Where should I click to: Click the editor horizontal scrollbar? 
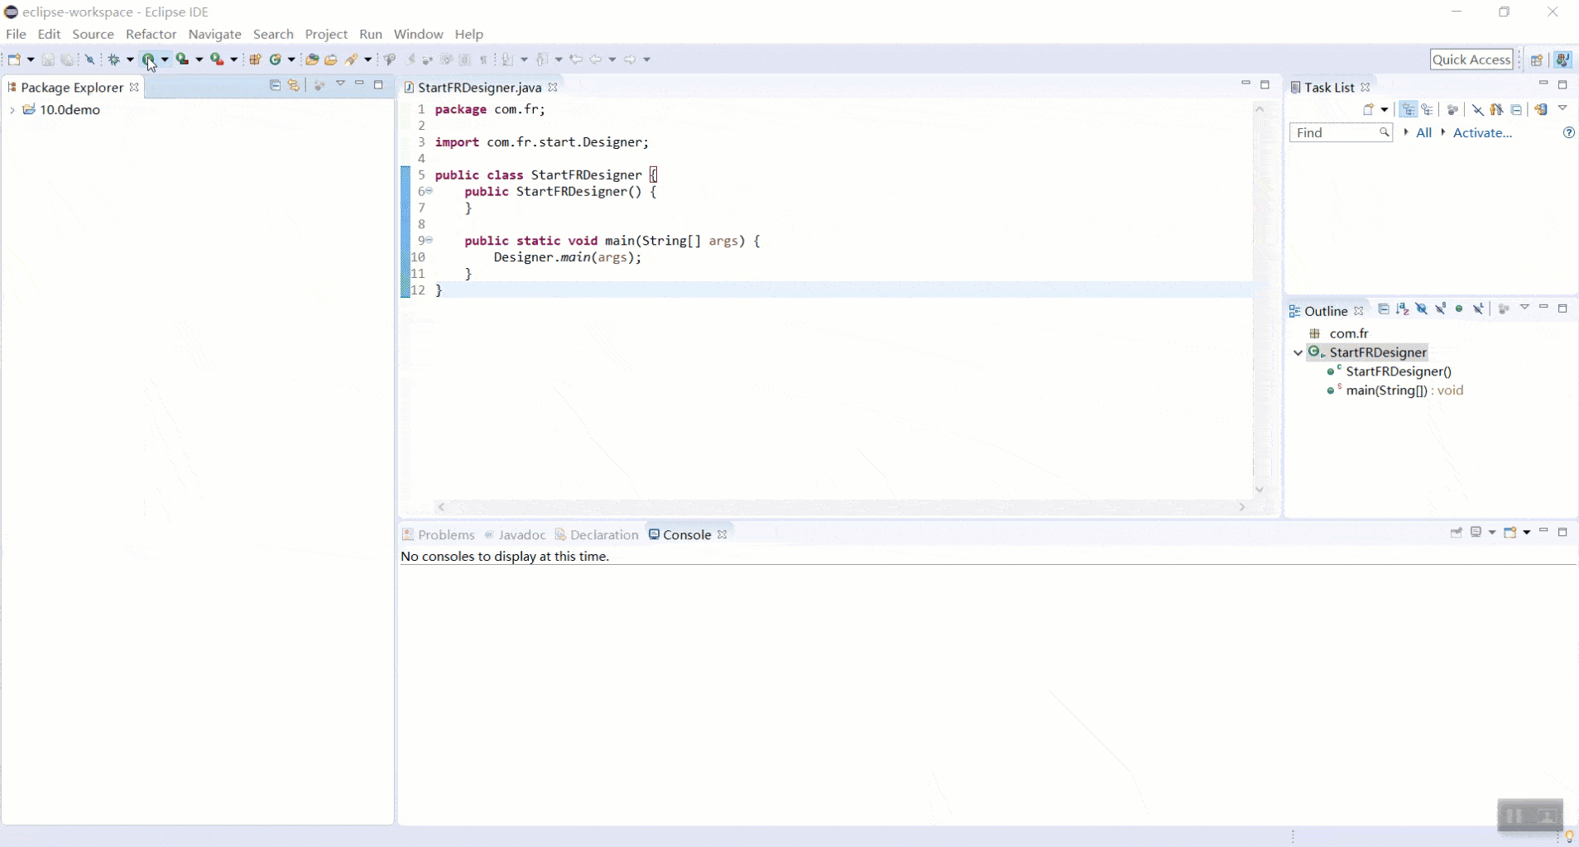tap(840, 507)
